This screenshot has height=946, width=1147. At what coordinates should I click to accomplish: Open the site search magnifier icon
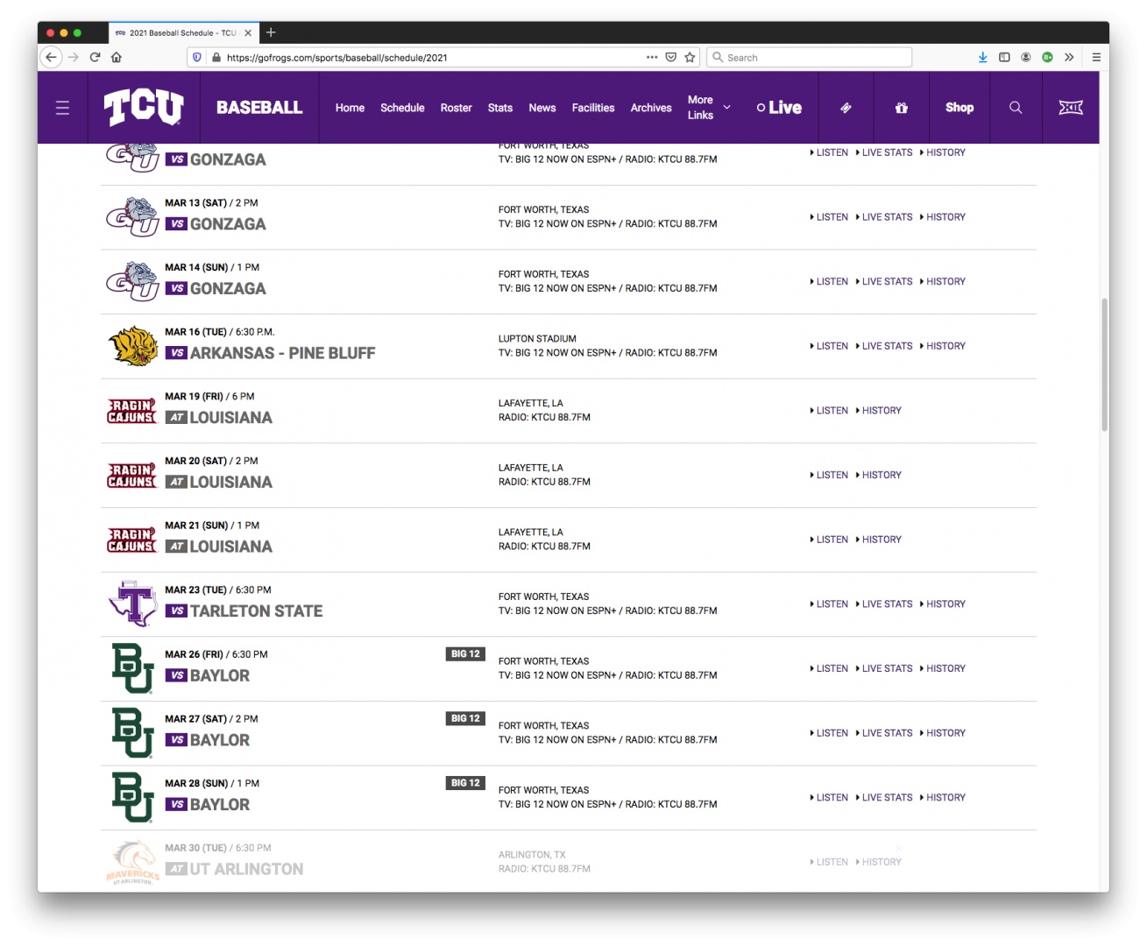coord(1016,108)
